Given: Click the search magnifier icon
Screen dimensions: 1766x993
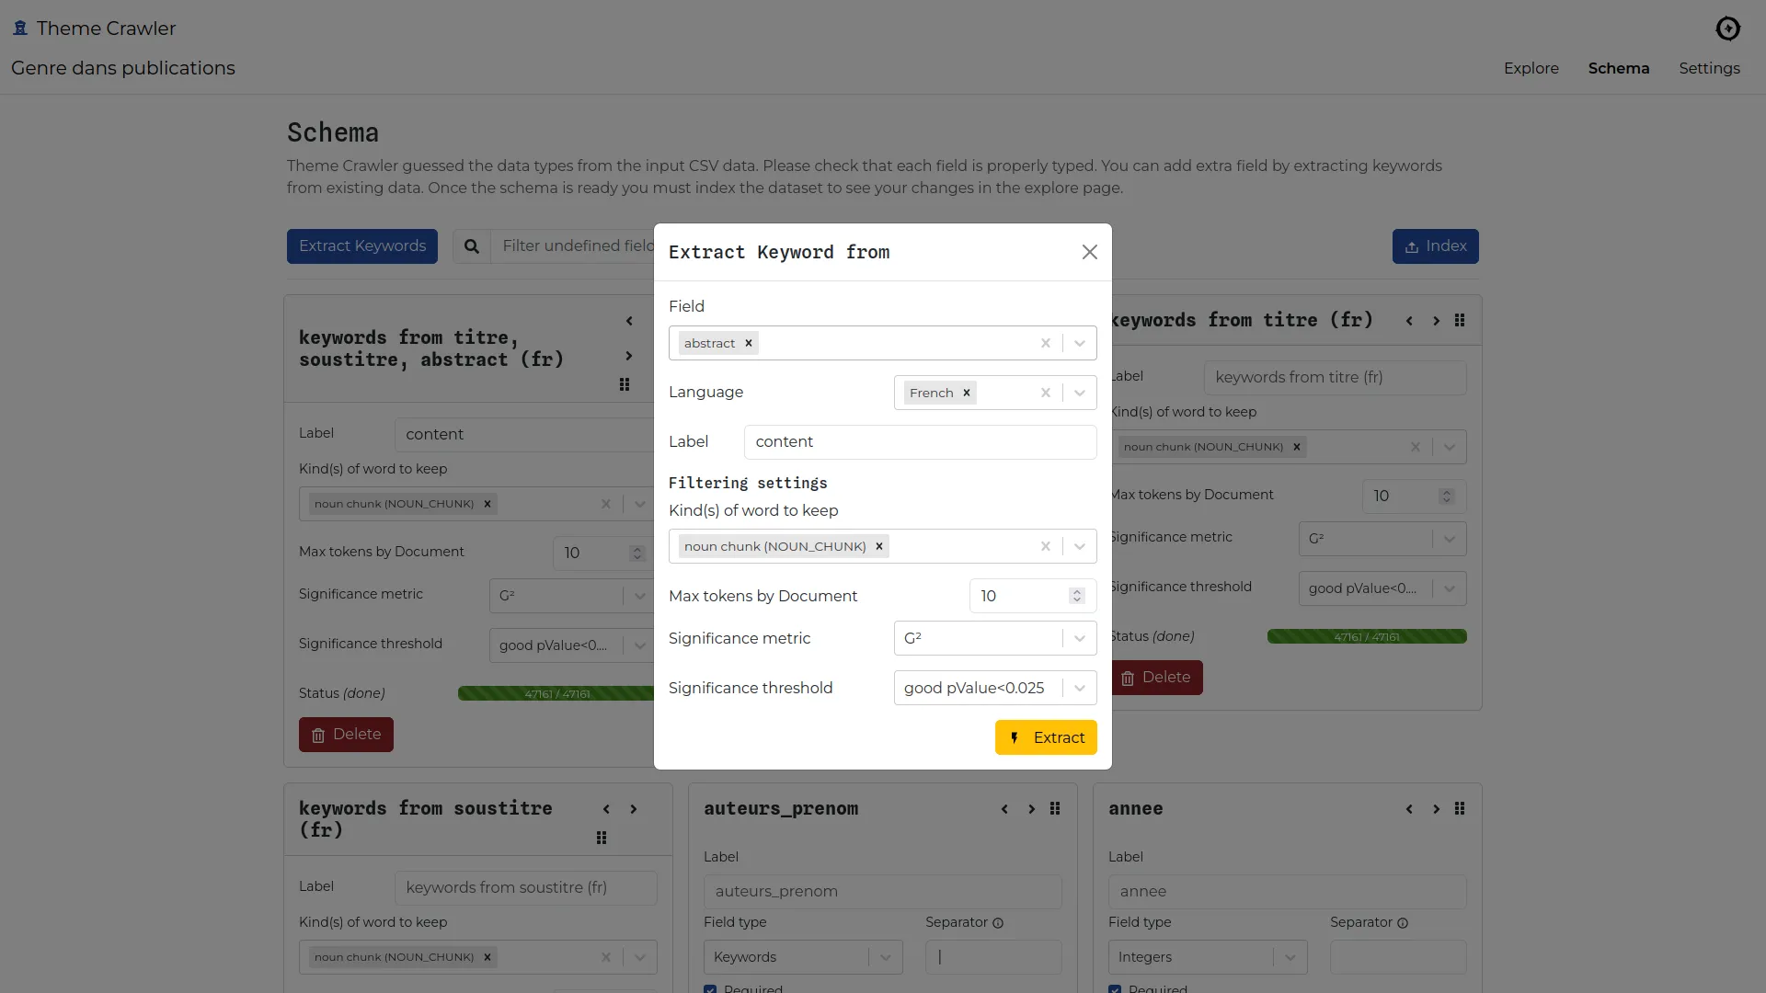Looking at the screenshot, I should 472,246.
